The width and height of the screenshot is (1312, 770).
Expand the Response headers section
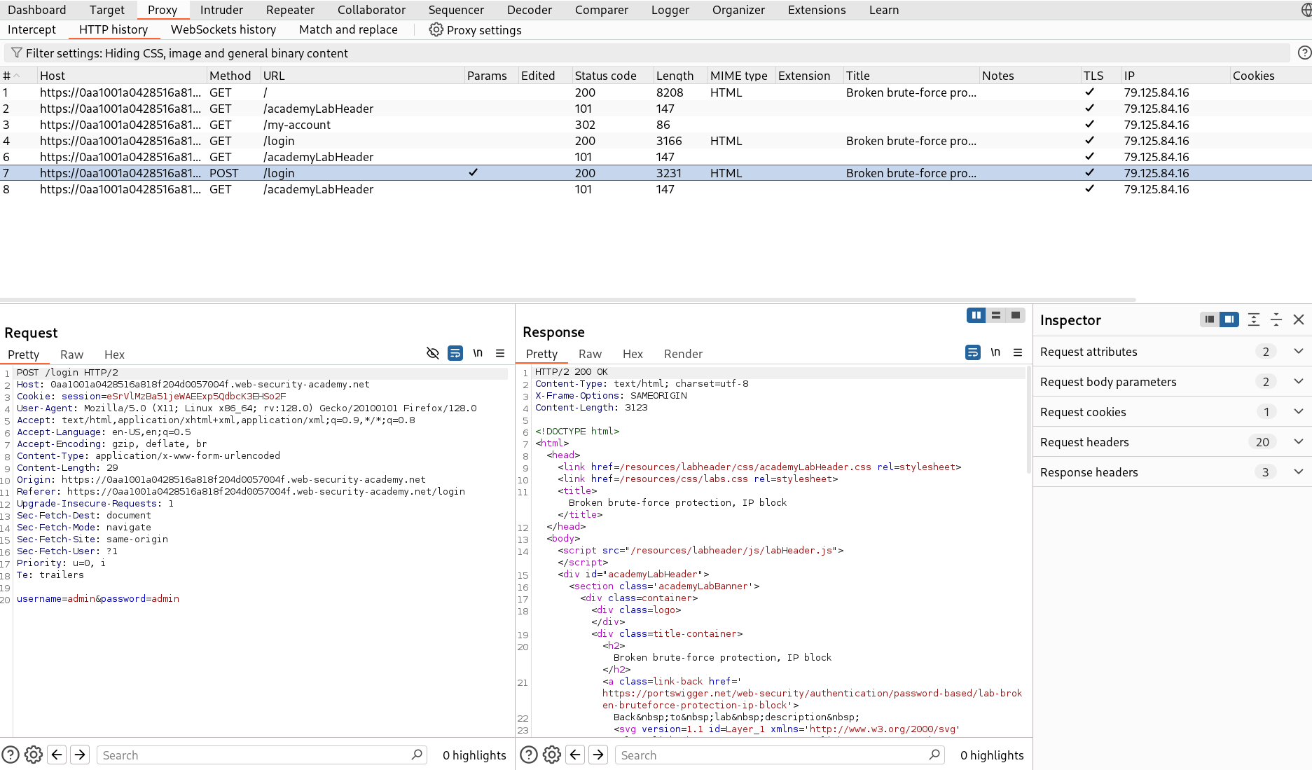[1299, 472]
